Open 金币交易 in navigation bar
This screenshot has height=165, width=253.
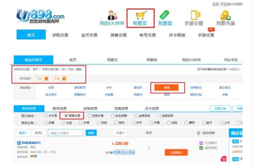(x=89, y=35)
